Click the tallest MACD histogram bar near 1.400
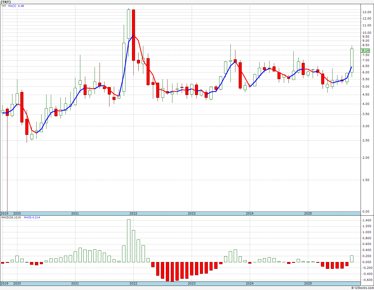 [x=129, y=241]
